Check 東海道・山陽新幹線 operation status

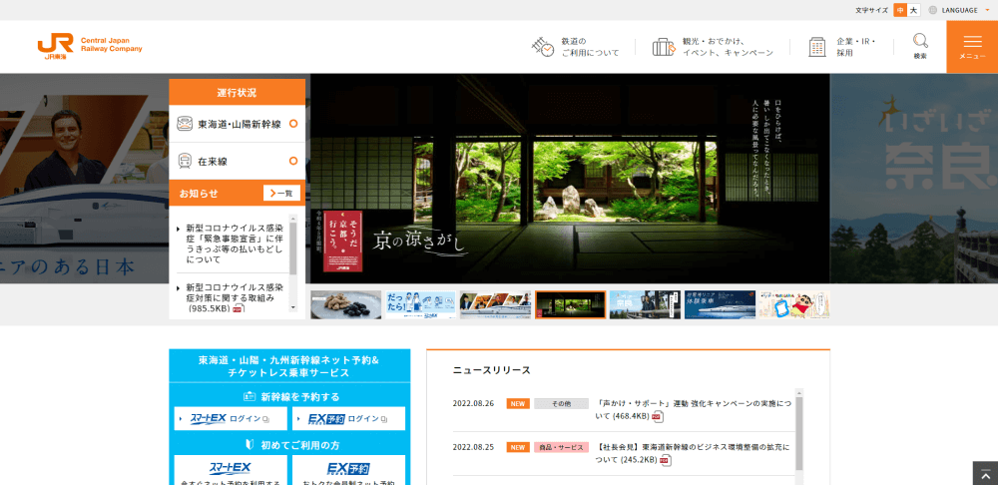tap(237, 124)
